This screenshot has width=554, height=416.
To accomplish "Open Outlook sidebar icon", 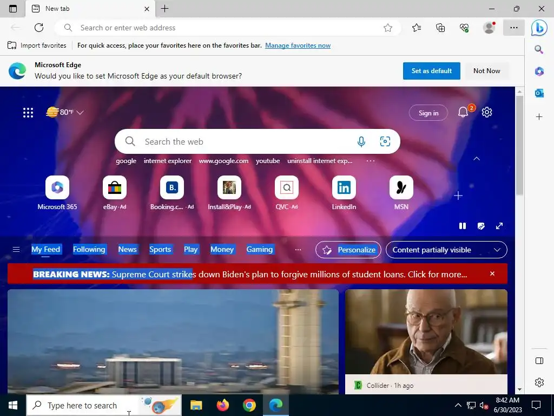I will [539, 93].
